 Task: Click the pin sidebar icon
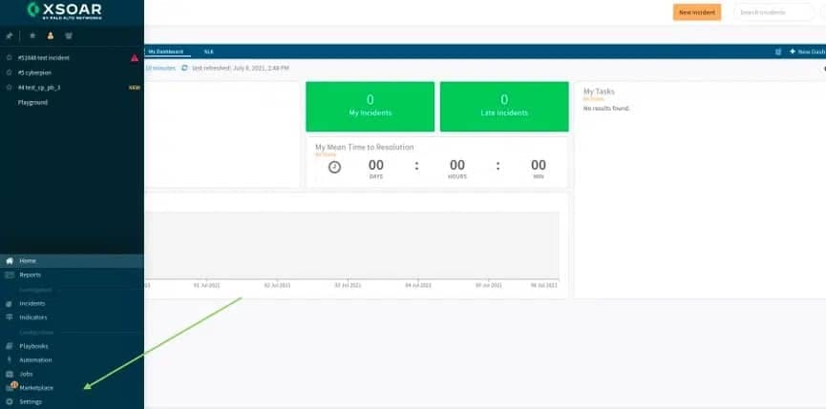tap(9, 35)
